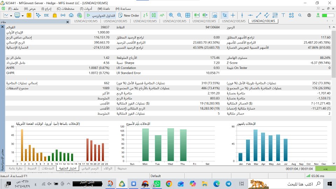Screen dimensions: 336x189
Task: Zoom out of the chart
Action: [179, 15]
